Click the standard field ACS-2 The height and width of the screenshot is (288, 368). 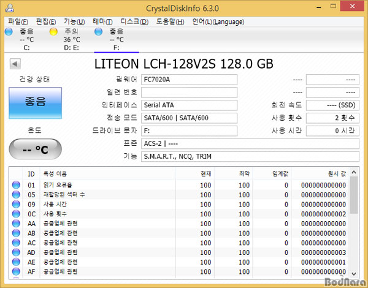click(250, 143)
